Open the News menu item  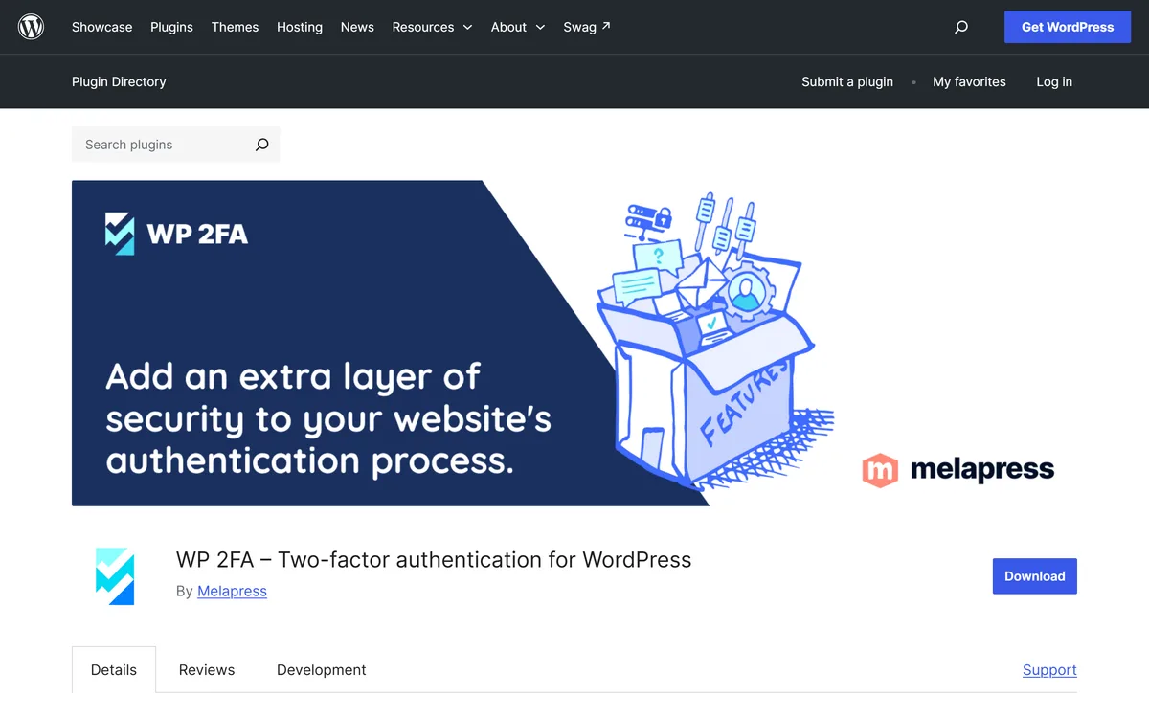(x=357, y=27)
